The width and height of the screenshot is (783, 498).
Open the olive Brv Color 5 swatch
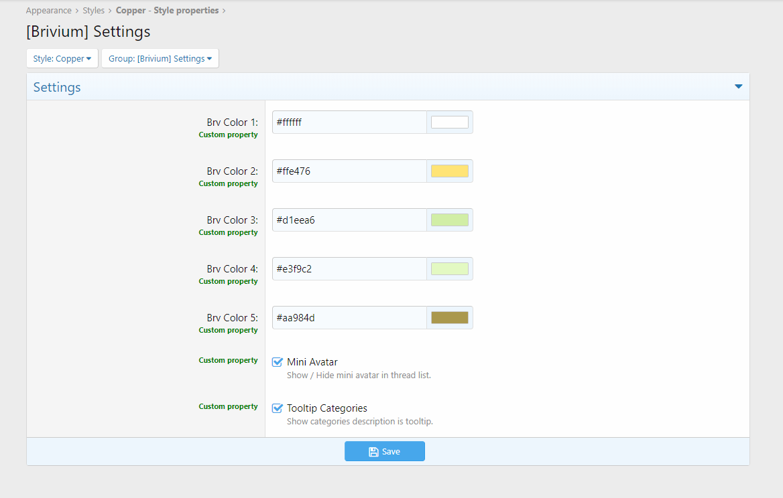(450, 317)
